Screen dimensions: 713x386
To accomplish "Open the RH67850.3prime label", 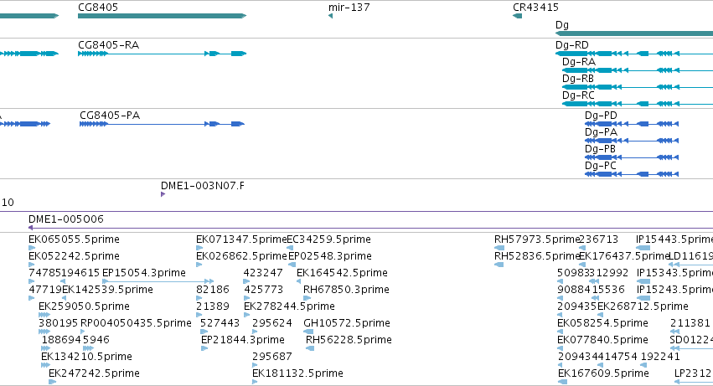I will click(346, 290).
